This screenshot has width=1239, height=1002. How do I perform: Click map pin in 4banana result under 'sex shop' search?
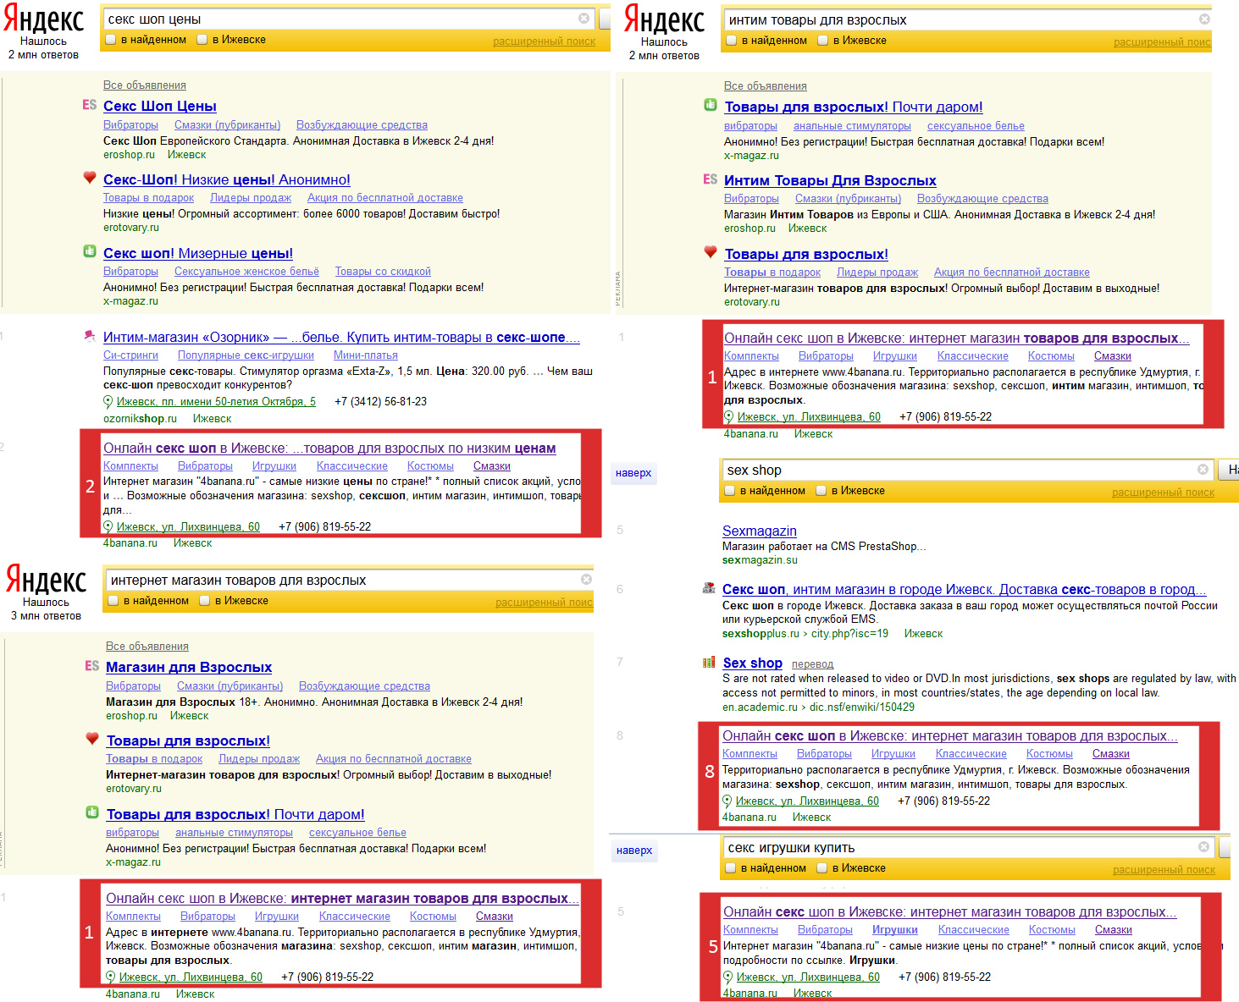coord(727,801)
